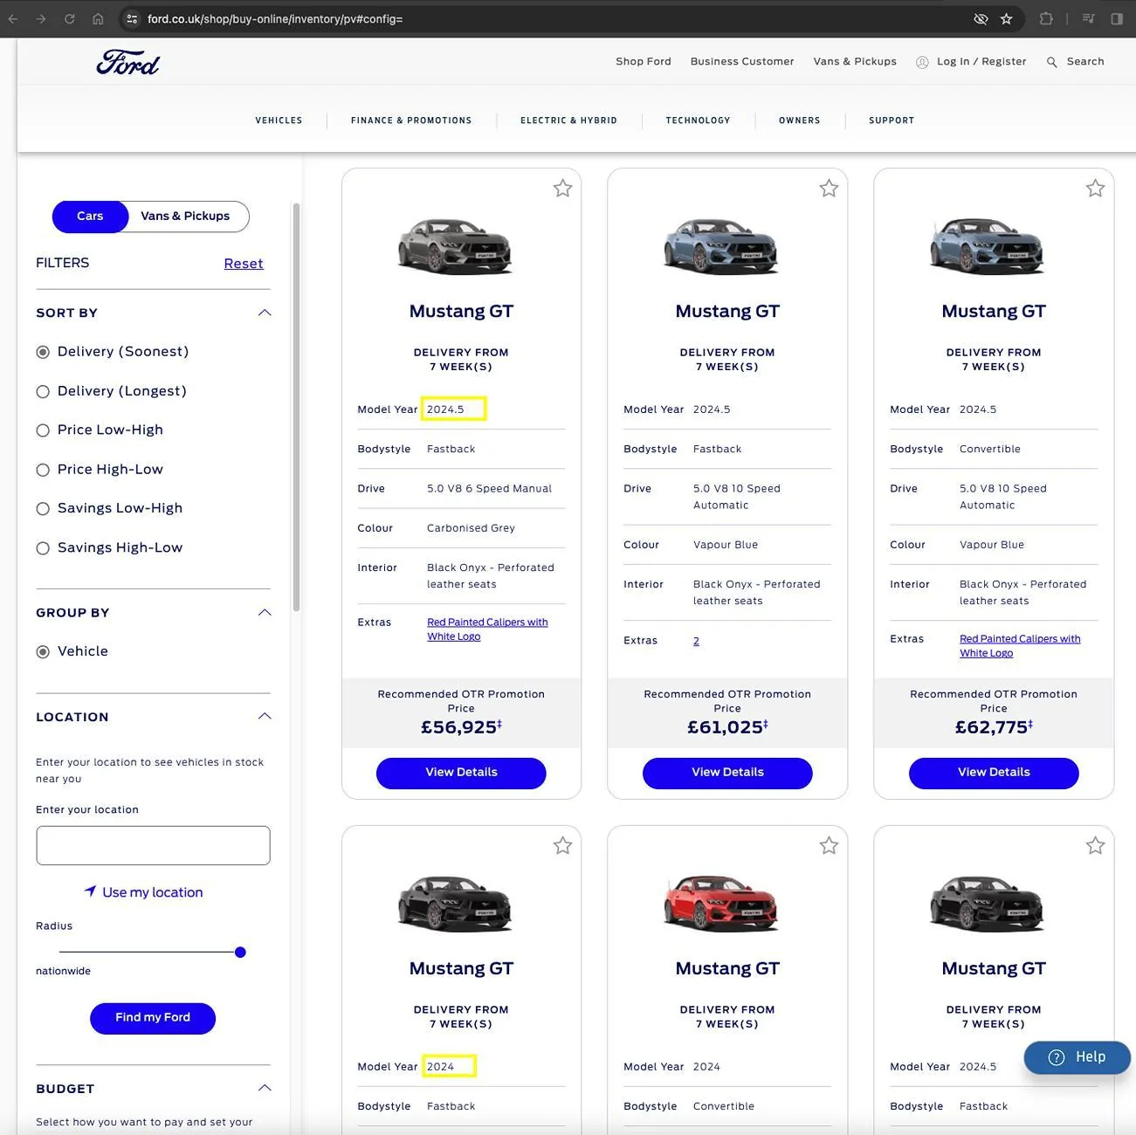
Task: Star the second-row black 2024 Fastback Mustang
Action: tap(562, 845)
